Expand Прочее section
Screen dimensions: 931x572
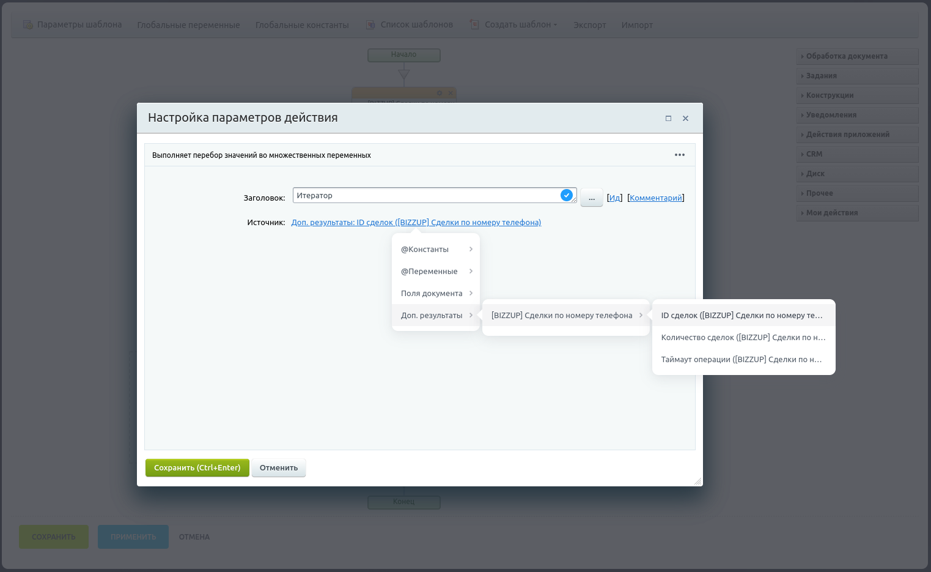point(858,193)
